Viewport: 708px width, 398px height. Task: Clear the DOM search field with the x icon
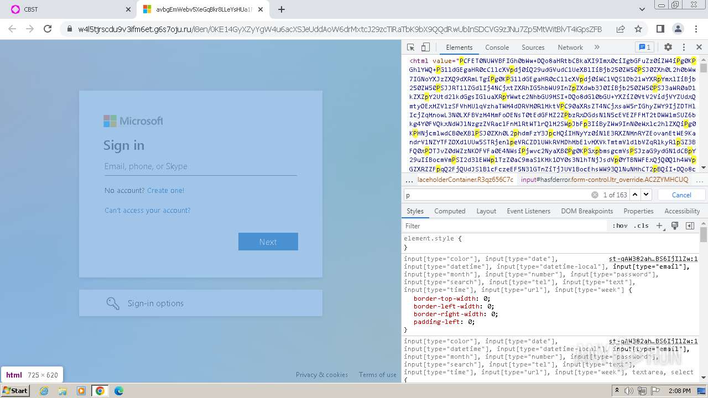595,195
